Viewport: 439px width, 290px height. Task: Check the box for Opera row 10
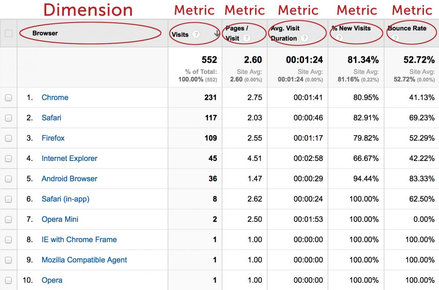pyautogui.click(x=8, y=280)
